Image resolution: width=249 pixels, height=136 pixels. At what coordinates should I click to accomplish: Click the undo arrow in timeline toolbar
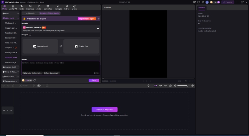4,86
